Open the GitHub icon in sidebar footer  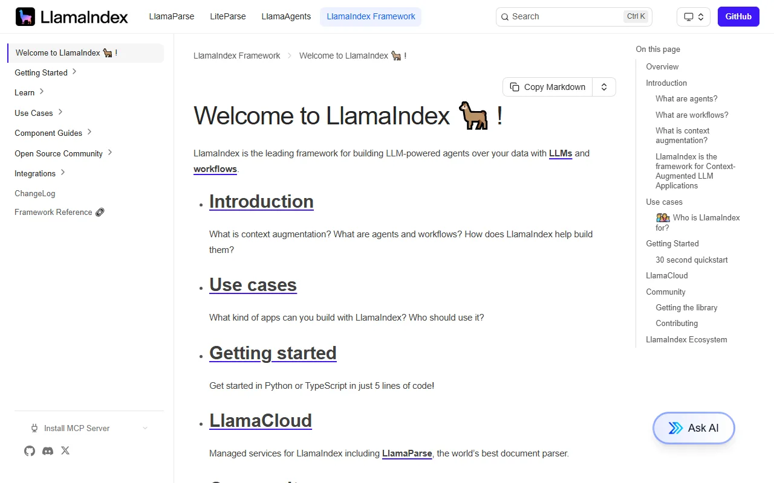pyautogui.click(x=30, y=451)
